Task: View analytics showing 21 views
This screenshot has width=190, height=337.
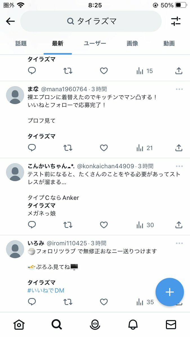Action: tap(144, 148)
